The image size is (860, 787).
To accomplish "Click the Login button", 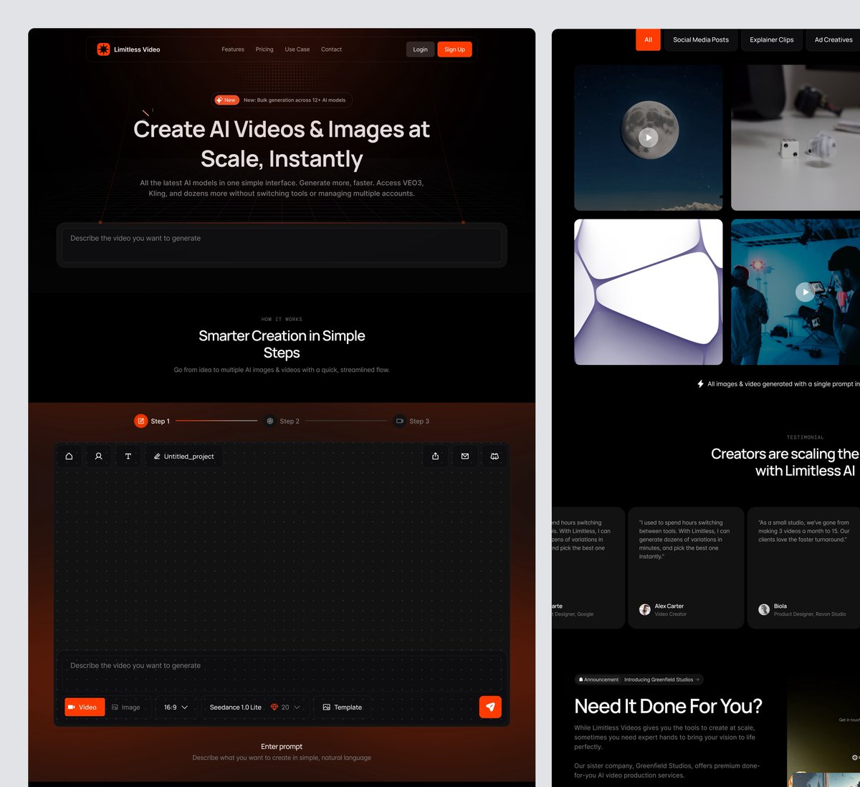I will tap(420, 49).
